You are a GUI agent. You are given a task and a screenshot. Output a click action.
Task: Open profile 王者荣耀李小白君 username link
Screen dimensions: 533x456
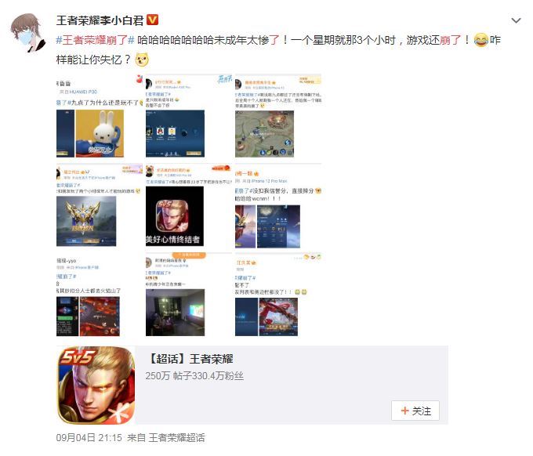100,20
